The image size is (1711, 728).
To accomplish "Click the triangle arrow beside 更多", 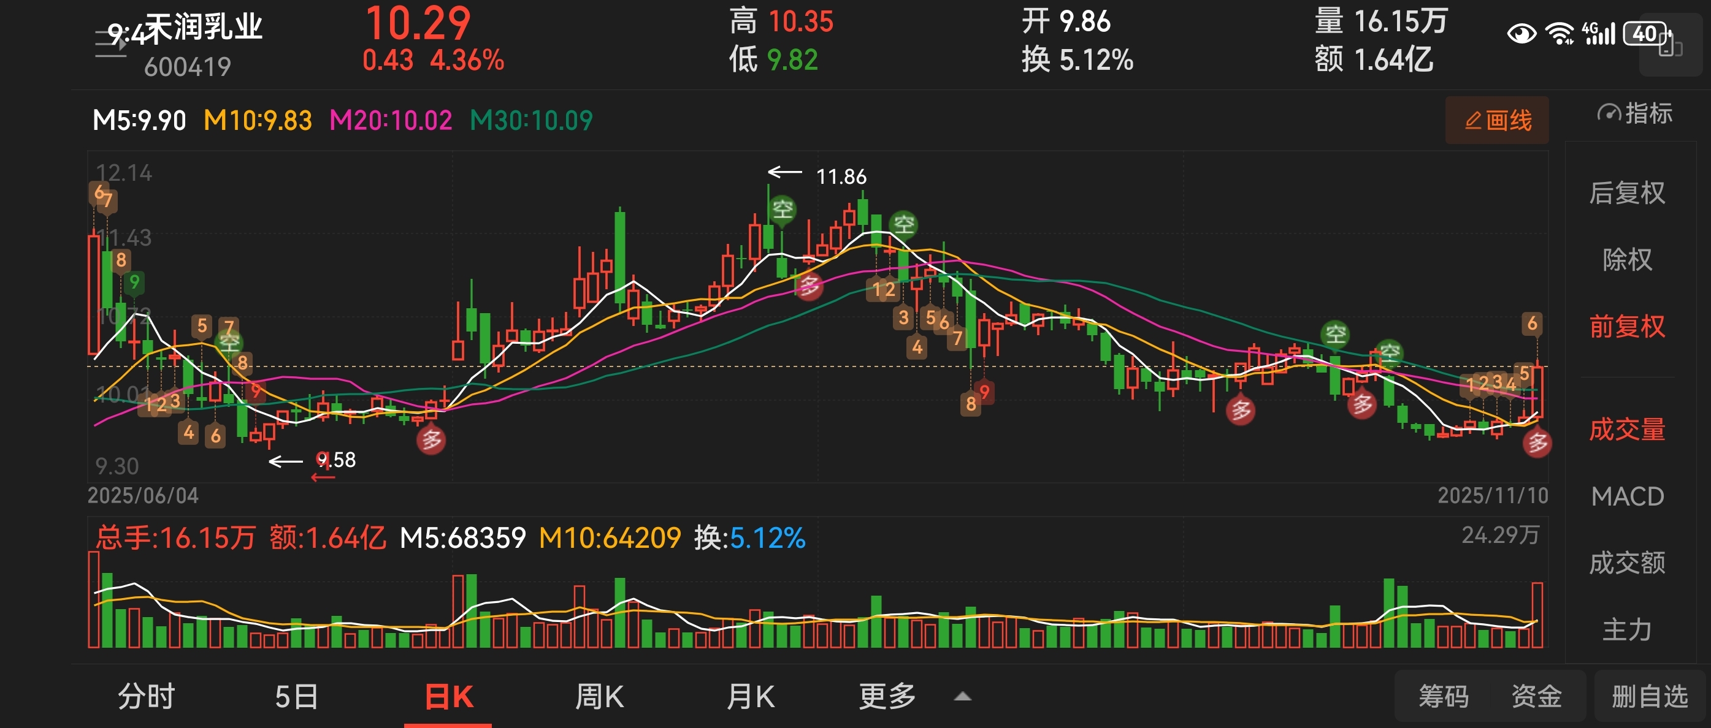I will (x=962, y=697).
